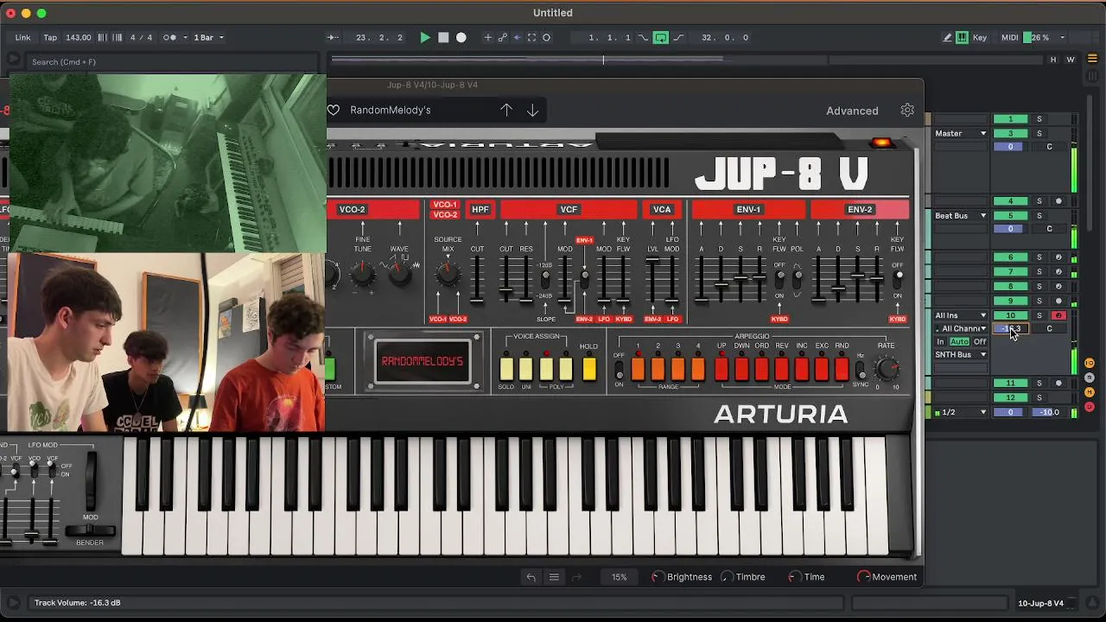Image resolution: width=1106 pixels, height=622 pixels.
Task: Open the All Channels input channel dropdown
Action: (961, 328)
